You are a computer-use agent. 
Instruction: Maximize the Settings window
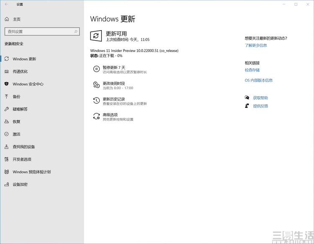[296, 4]
